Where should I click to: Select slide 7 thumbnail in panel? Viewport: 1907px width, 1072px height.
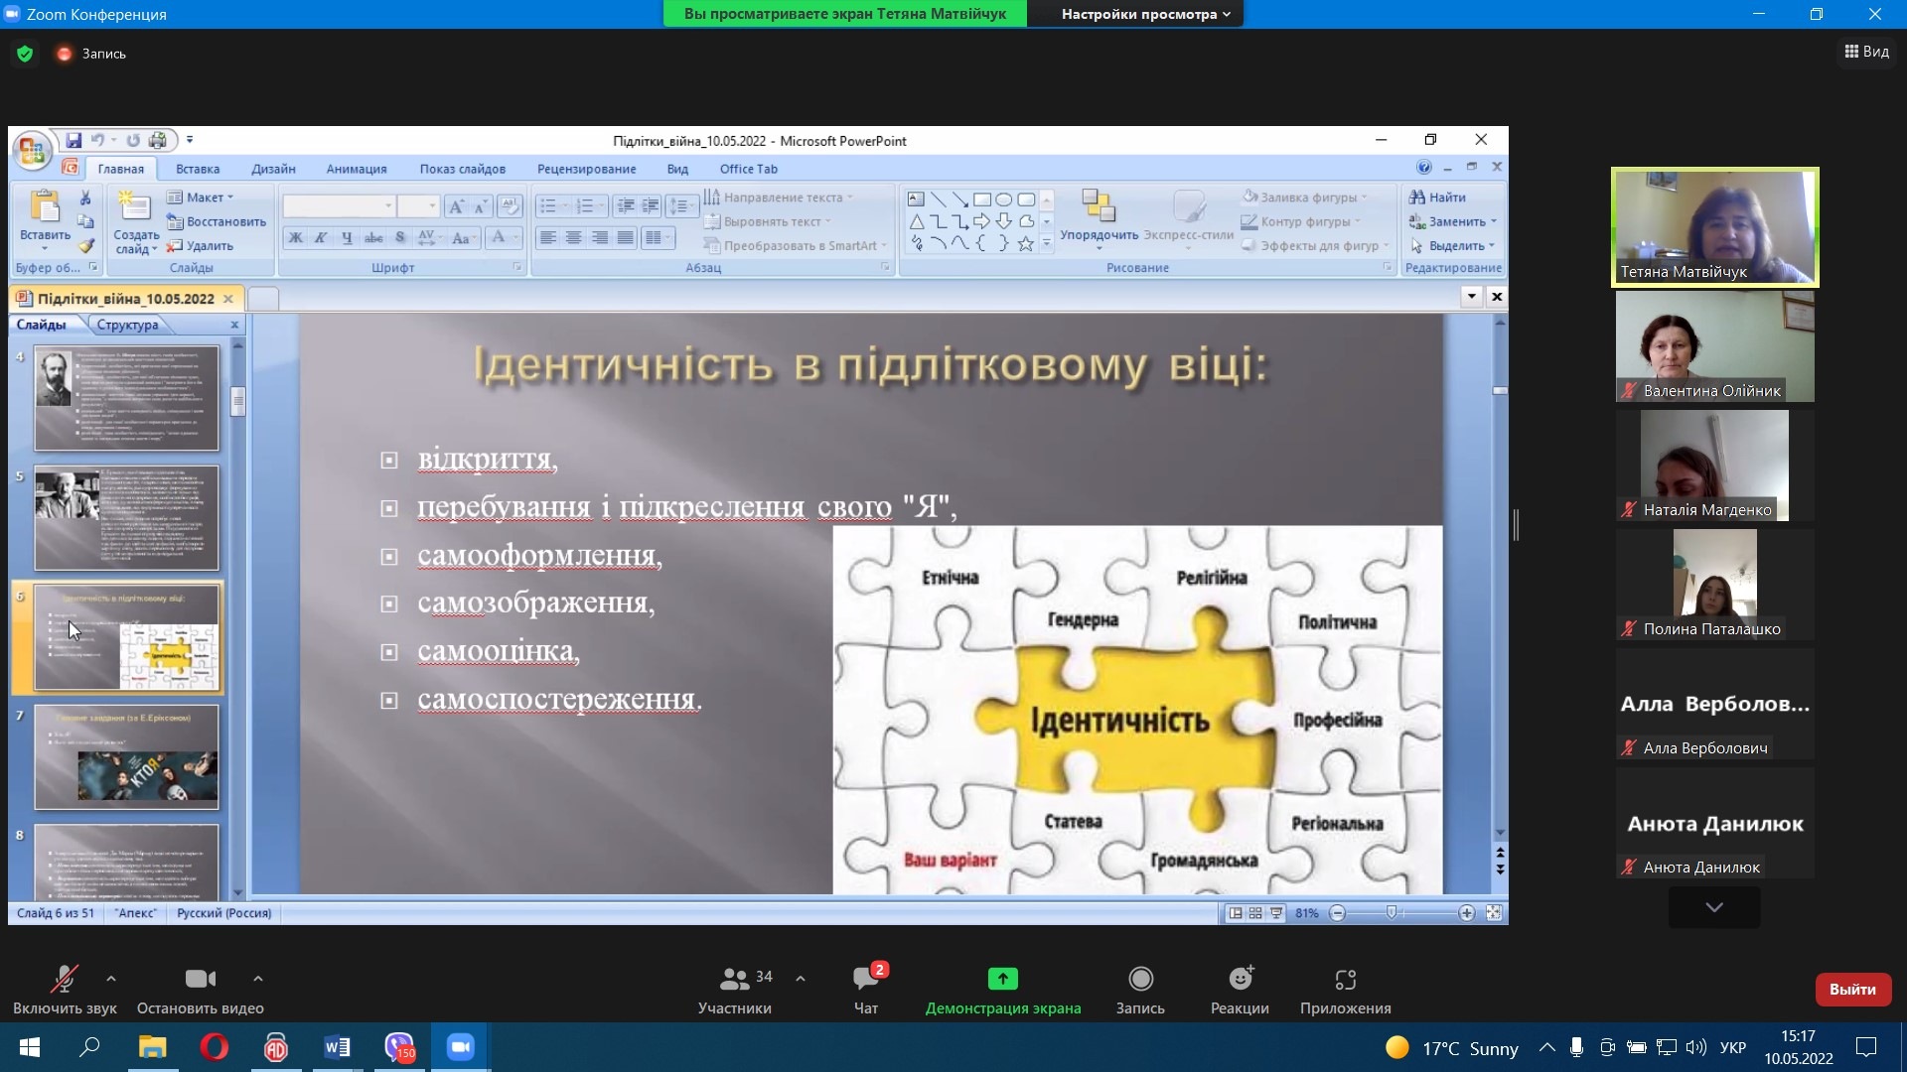coord(126,756)
